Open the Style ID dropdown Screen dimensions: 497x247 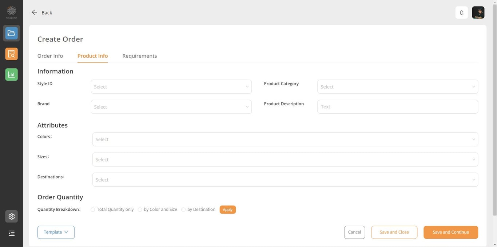click(x=171, y=87)
